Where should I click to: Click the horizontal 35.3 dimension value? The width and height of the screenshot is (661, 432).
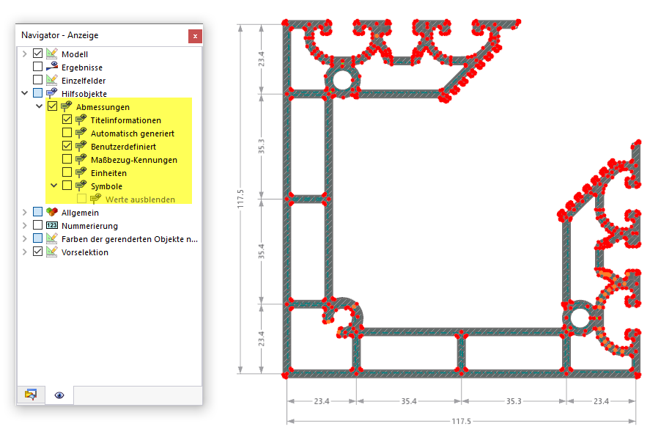(x=514, y=401)
